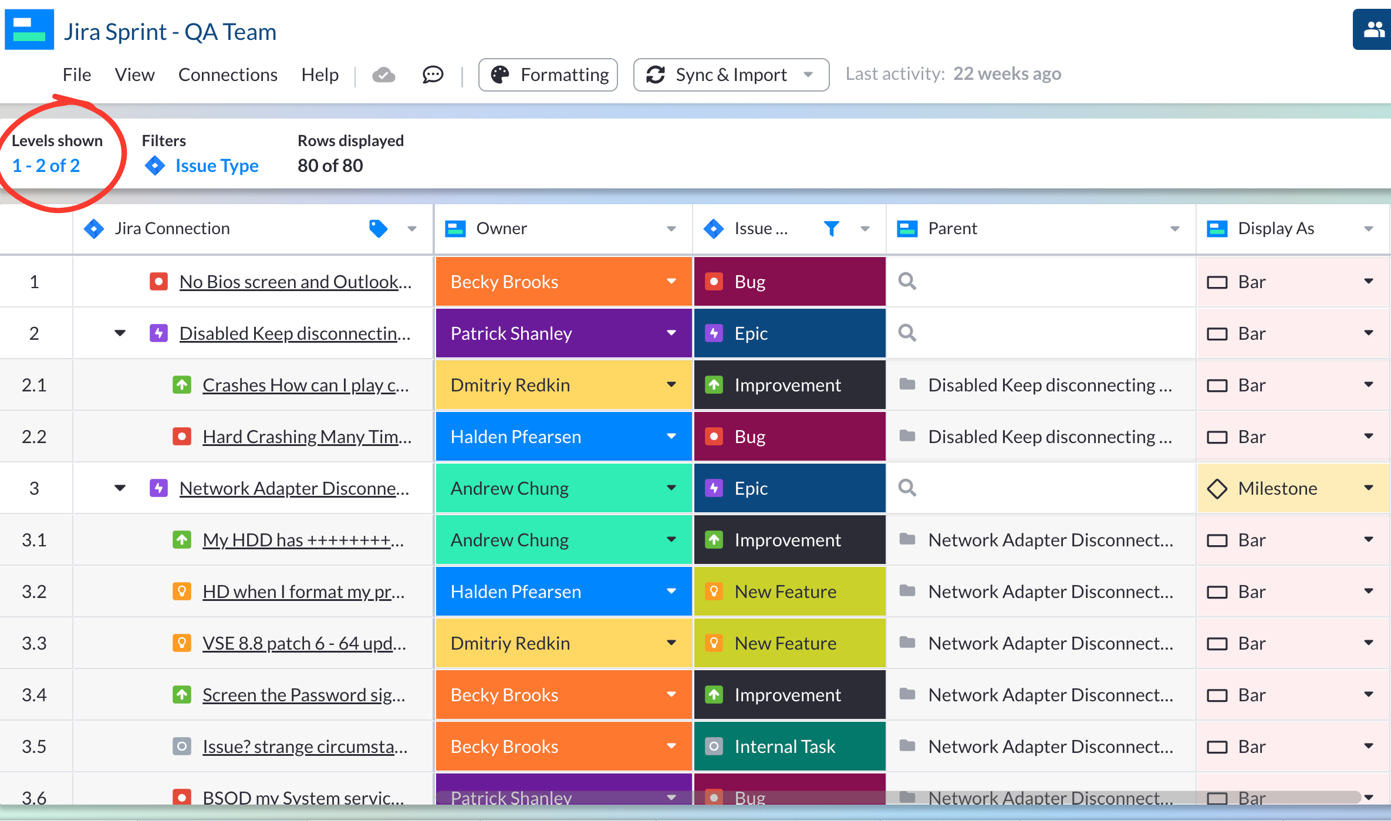Open the Owner column header dropdown arrow
Viewport: 1391px width, 821px height.
pyautogui.click(x=671, y=229)
